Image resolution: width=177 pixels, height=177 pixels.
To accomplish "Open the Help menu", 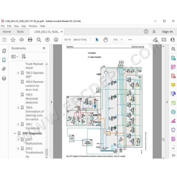I will pyautogui.click(x=42, y=26).
